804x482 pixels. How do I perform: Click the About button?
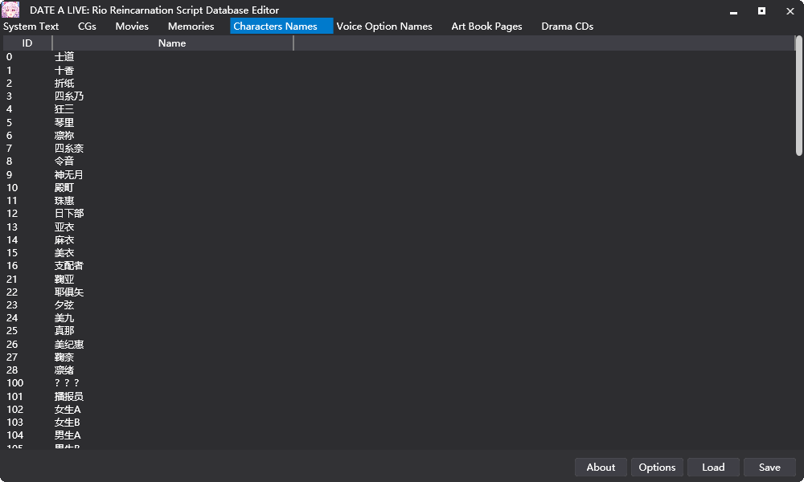601,468
